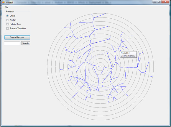
Task: Enable the Rebuild Tree checkbox
Action: [7, 24]
